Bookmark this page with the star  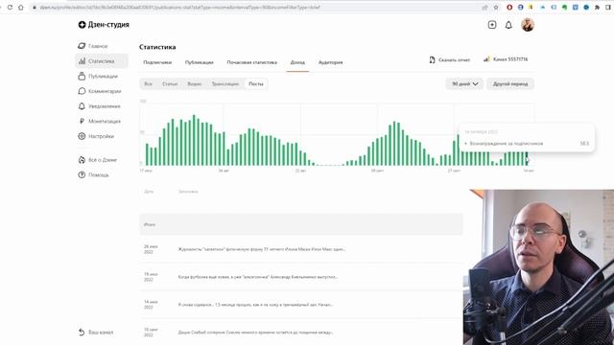496,7
